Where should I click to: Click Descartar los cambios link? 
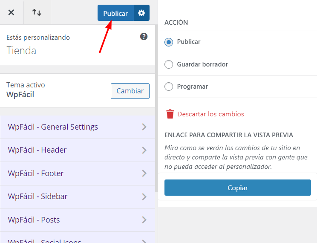click(x=210, y=114)
